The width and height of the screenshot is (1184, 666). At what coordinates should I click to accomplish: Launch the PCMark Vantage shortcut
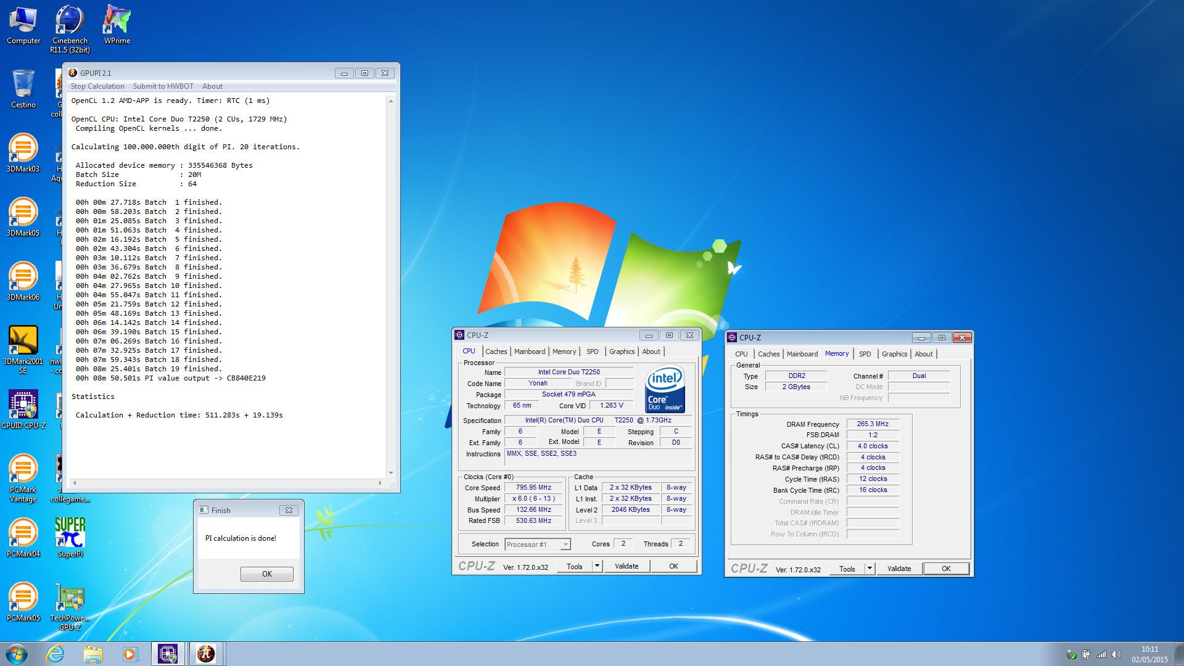23,479
